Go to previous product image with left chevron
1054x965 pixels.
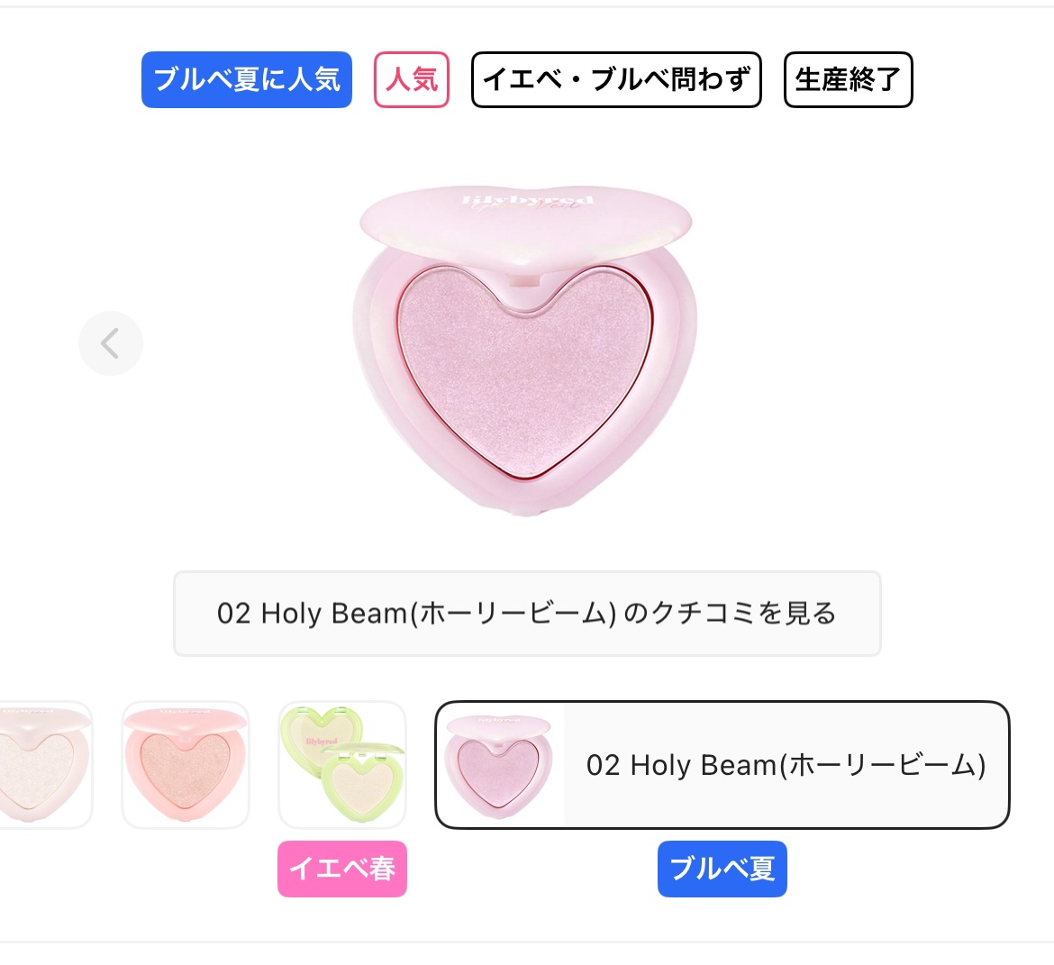coord(111,343)
